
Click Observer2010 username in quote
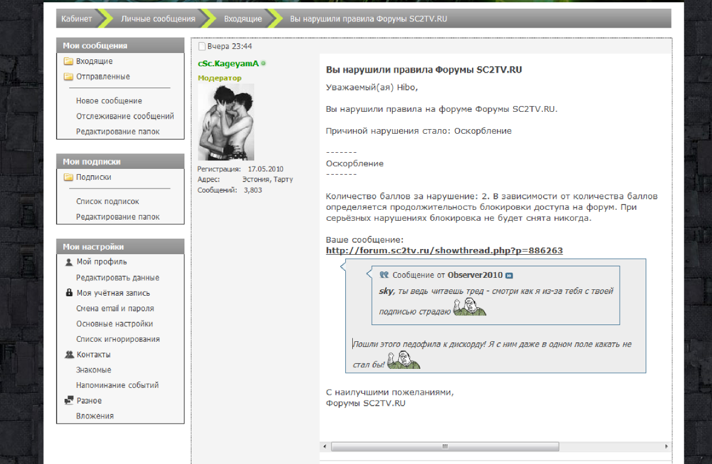475,276
